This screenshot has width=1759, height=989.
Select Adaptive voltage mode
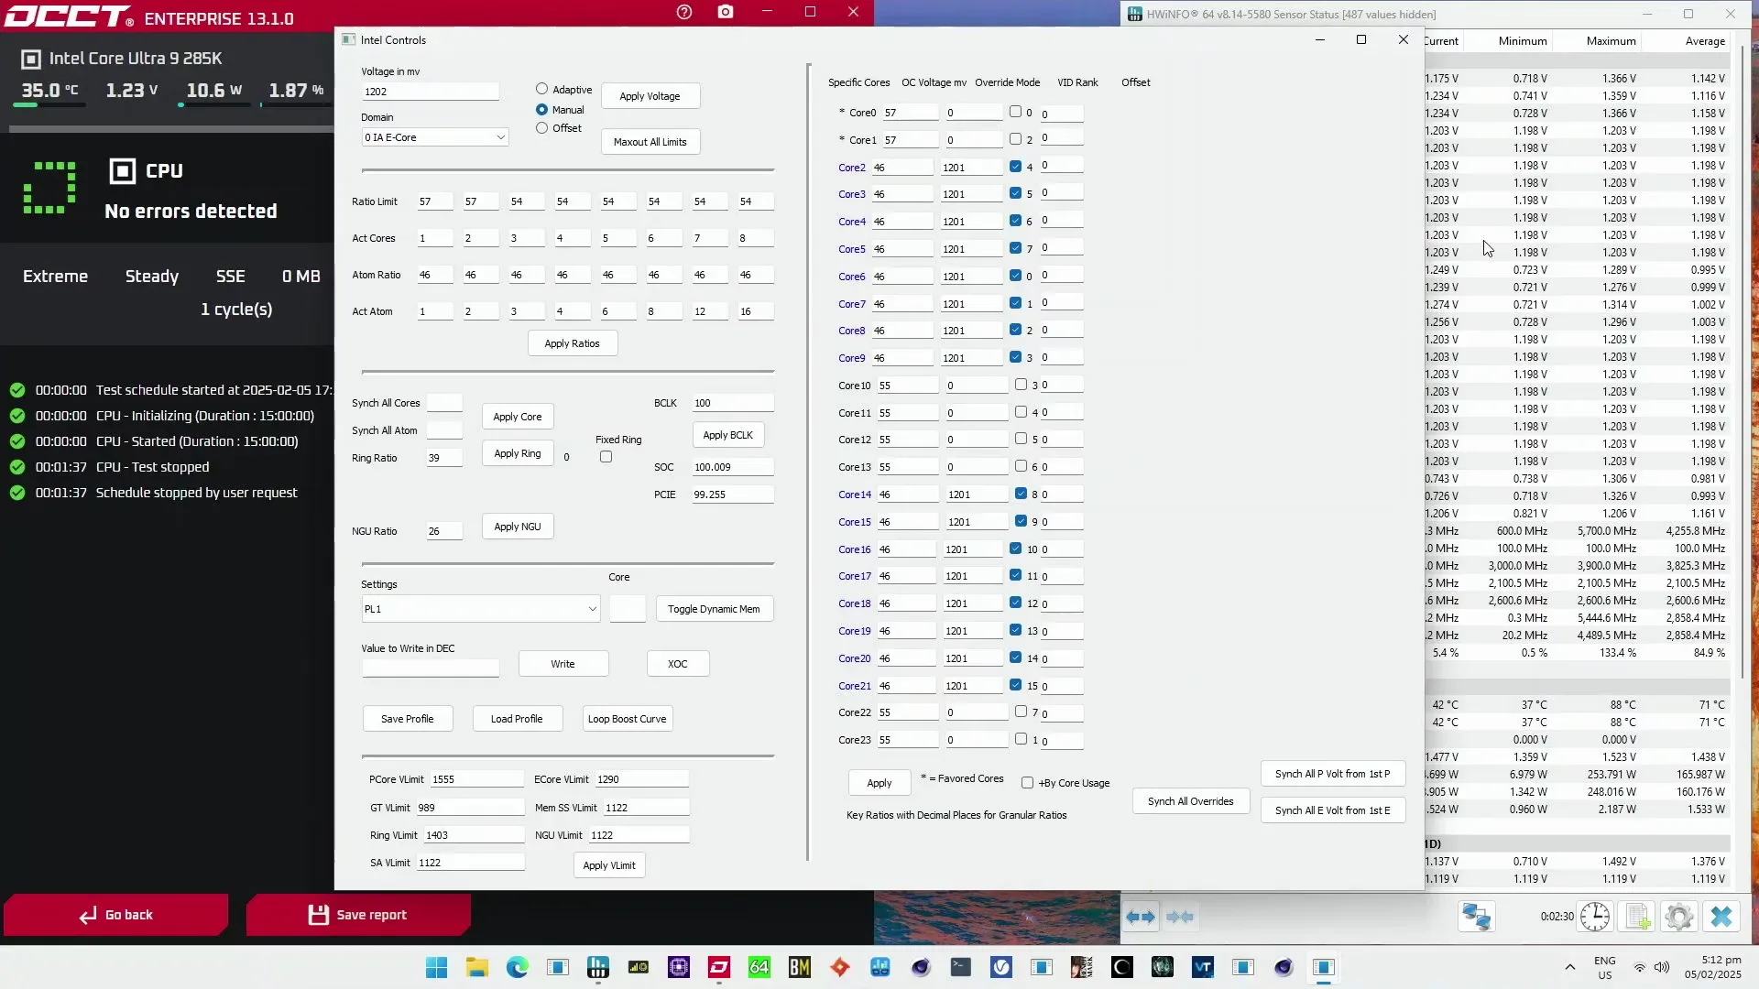point(541,89)
